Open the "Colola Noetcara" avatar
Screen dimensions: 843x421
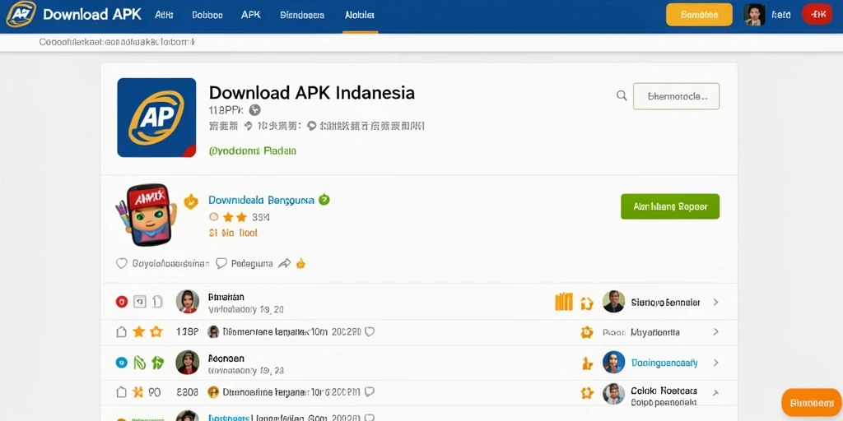614,394
